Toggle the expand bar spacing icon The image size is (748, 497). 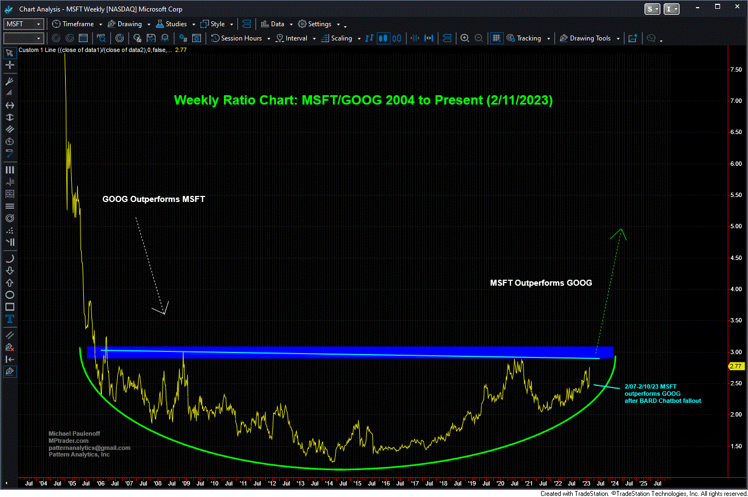(x=429, y=38)
